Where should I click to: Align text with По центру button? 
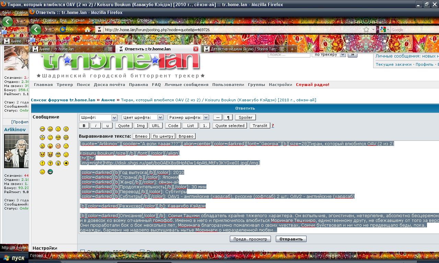point(163,136)
